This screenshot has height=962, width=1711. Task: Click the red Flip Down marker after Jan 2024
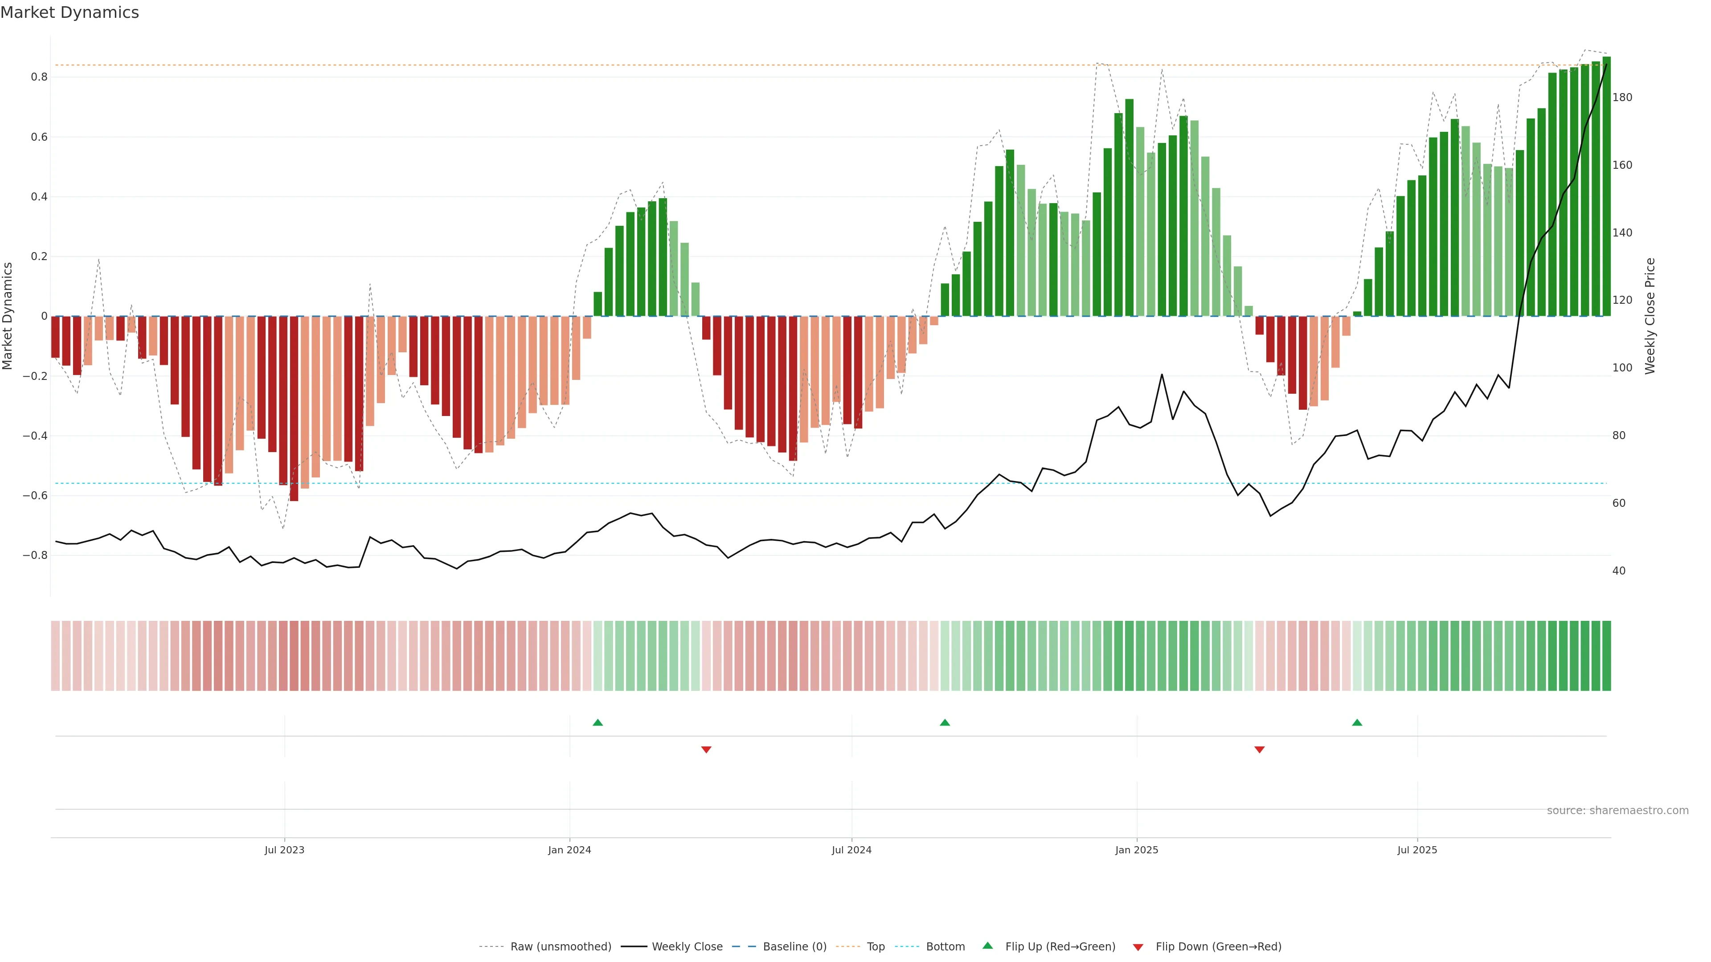(x=706, y=750)
